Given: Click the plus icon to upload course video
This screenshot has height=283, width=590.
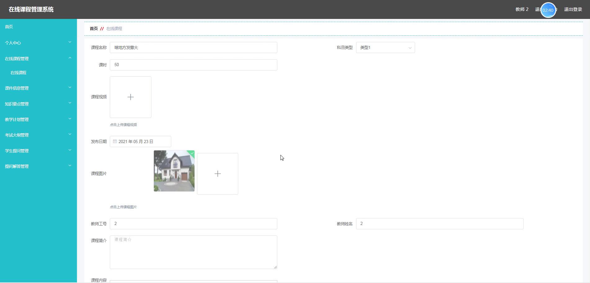Looking at the screenshot, I should click(x=131, y=97).
